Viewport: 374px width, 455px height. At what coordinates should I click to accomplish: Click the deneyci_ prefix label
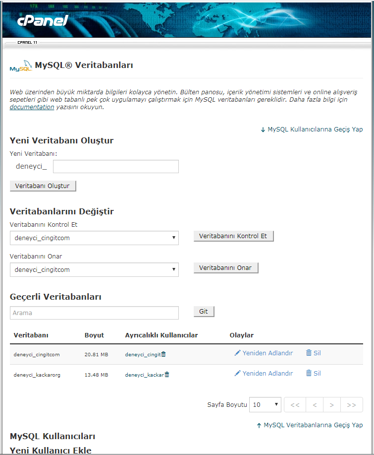[x=31, y=166]
